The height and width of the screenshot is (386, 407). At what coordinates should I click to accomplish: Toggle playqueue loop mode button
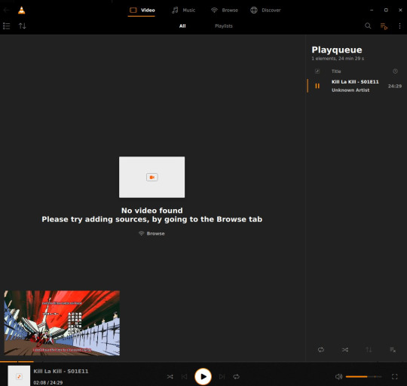pyautogui.click(x=321, y=350)
